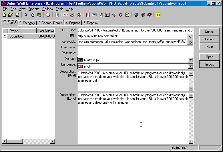
Task: Open a project using the folder icon
Action: point(11,15)
